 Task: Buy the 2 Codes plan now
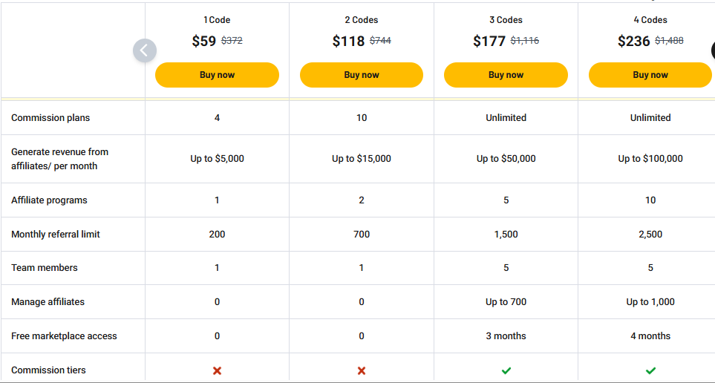362,75
